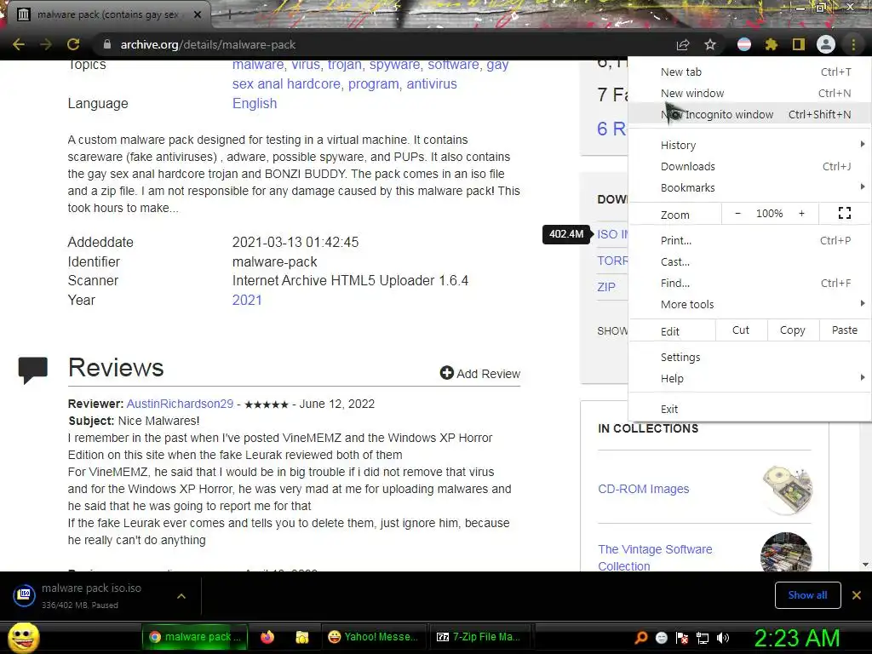Click Copy in the Edit row

pos(793,330)
